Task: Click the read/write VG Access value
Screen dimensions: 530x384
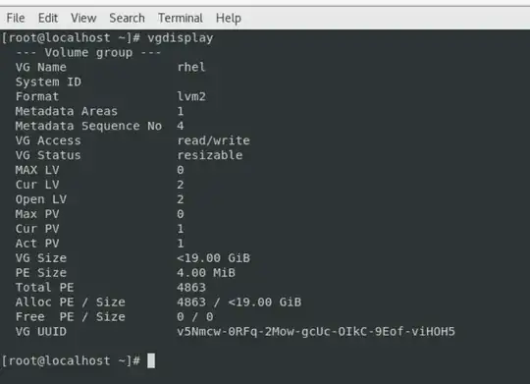Action: (214, 140)
